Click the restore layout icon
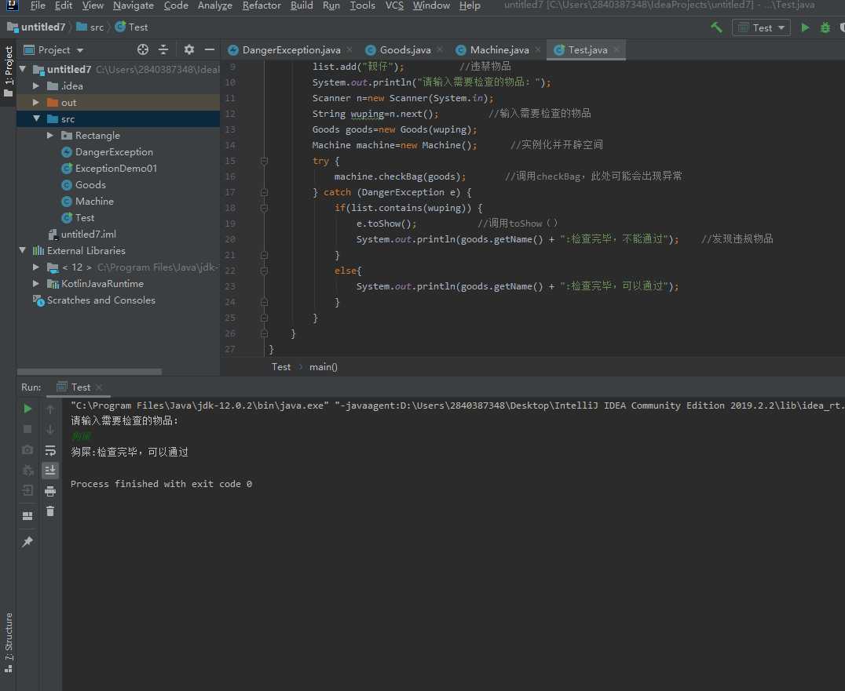The width and height of the screenshot is (845, 691). click(x=27, y=516)
